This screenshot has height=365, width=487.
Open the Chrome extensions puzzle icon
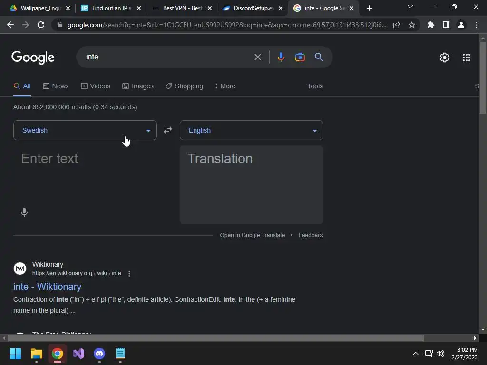431,25
